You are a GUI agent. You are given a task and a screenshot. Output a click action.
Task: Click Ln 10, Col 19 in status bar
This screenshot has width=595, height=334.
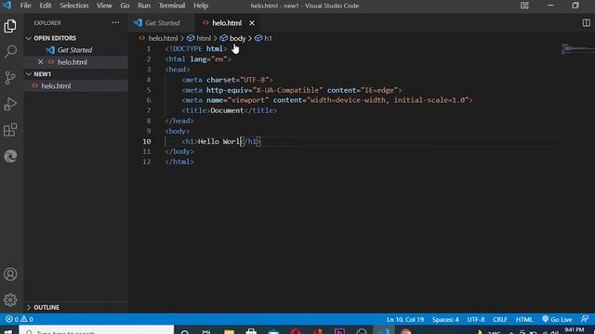click(405, 319)
